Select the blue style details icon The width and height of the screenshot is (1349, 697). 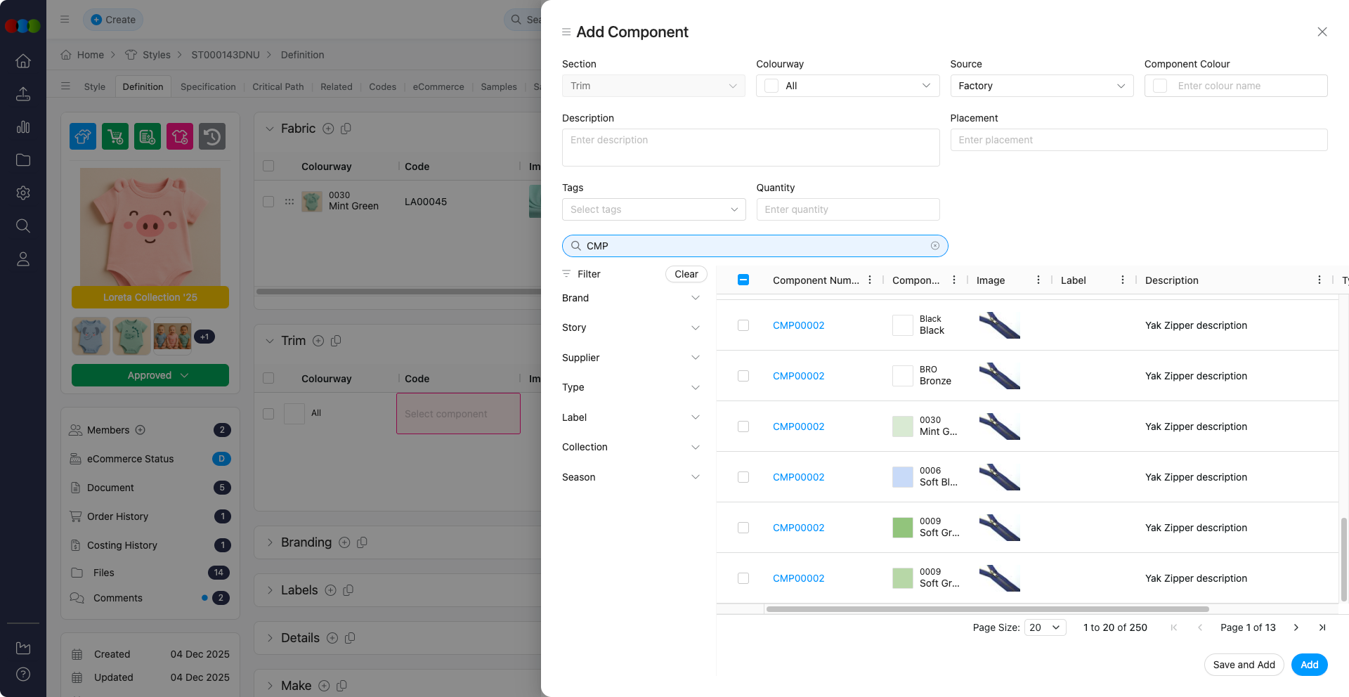point(83,136)
